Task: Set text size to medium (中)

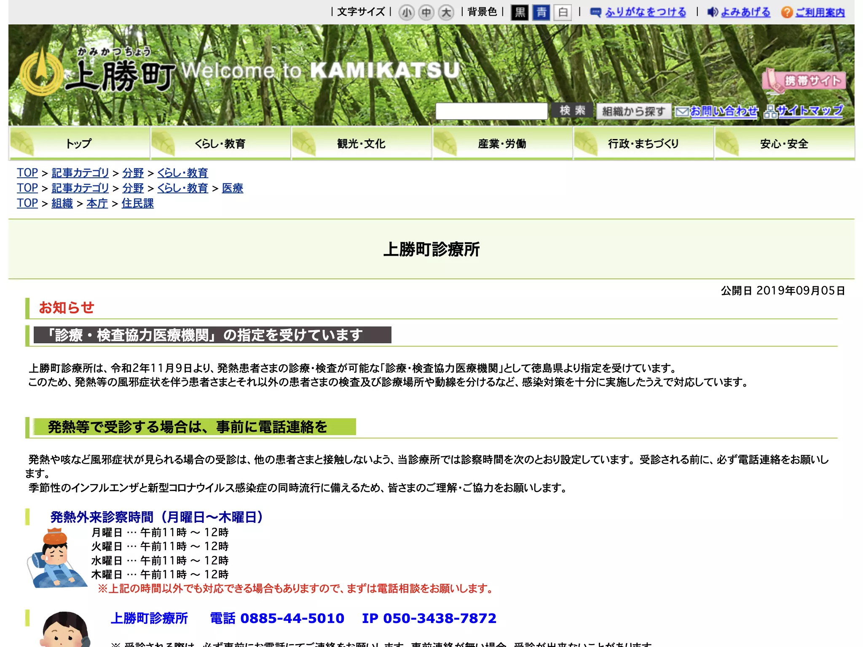Action: click(x=426, y=12)
